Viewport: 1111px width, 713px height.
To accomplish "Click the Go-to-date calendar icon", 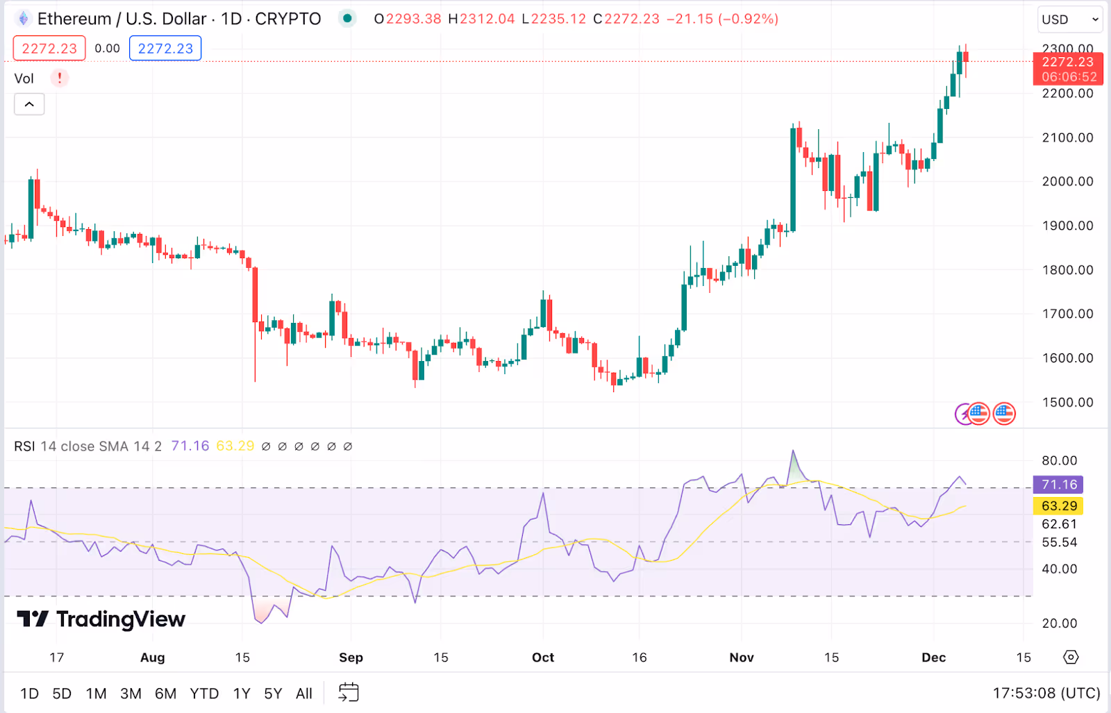I will click(349, 691).
